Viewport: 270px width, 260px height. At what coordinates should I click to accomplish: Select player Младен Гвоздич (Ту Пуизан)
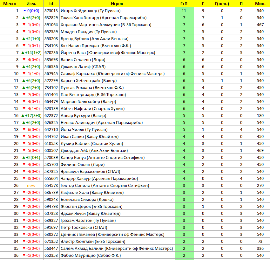pyautogui.click(x=89, y=32)
